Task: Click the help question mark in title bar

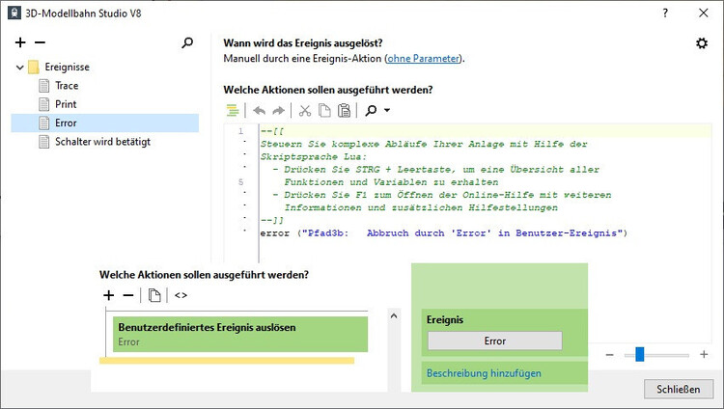Action: [x=665, y=13]
